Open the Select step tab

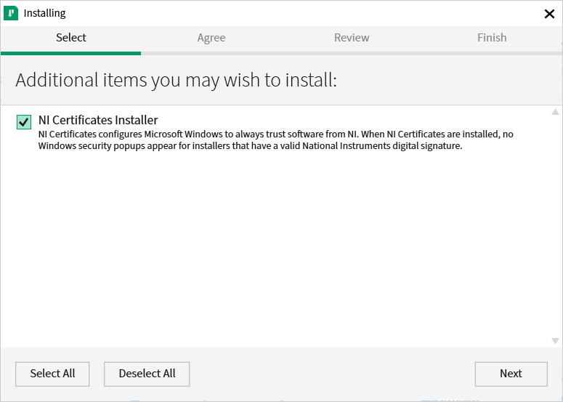[70, 38]
